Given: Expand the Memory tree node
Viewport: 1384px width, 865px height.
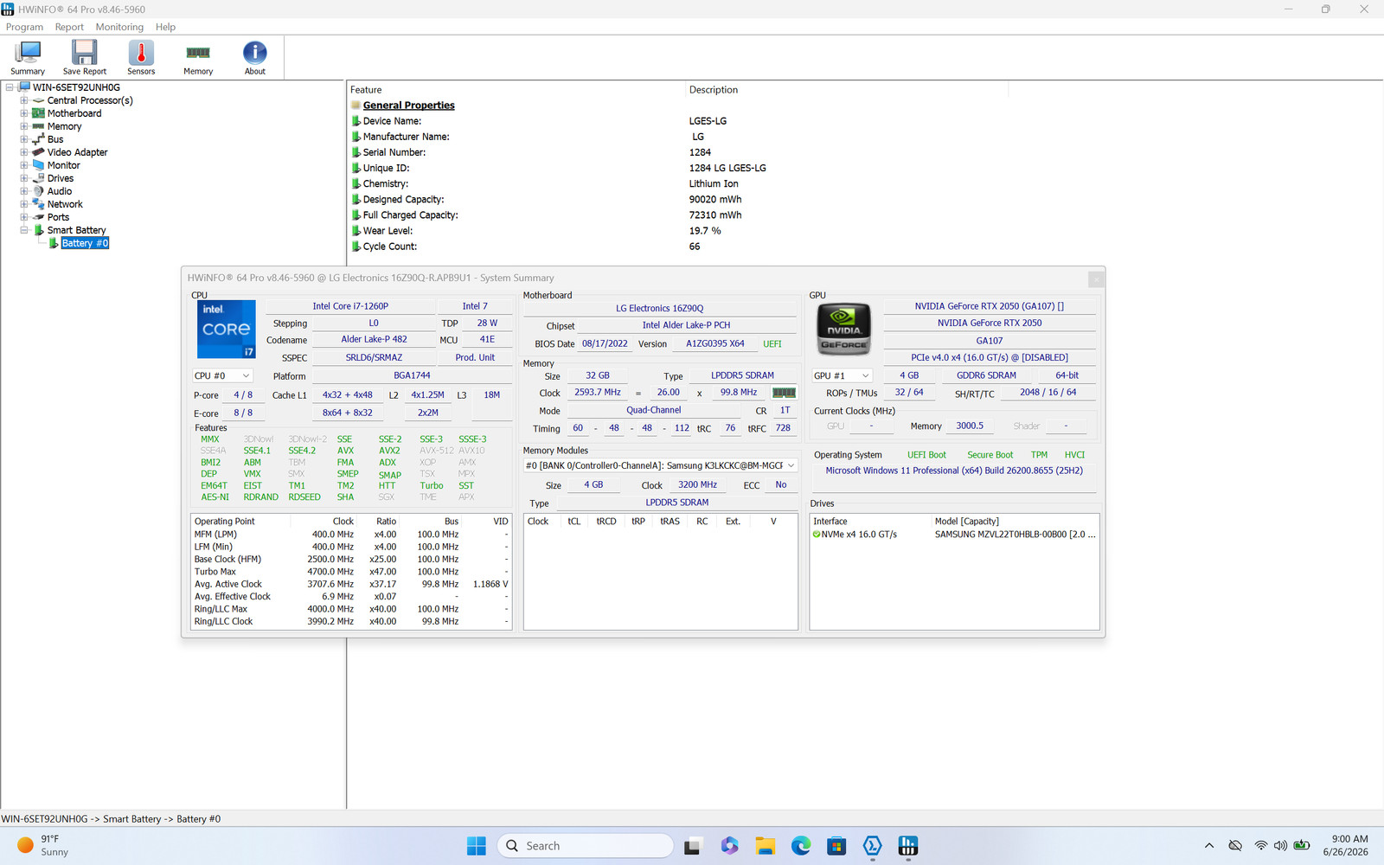Looking at the screenshot, I should (24, 126).
